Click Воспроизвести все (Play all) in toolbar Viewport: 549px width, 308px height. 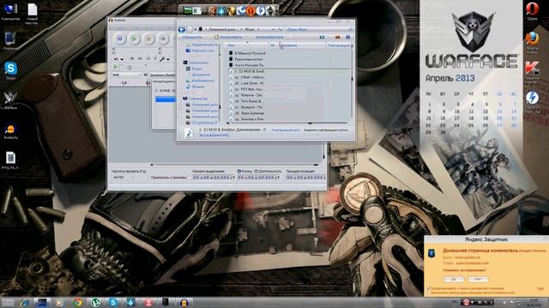pyautogui.click(x=268, y=37)
